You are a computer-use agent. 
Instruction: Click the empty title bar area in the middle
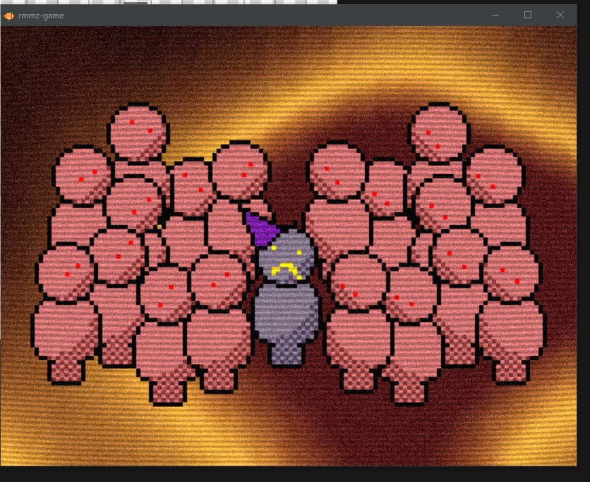coord(282,15)
